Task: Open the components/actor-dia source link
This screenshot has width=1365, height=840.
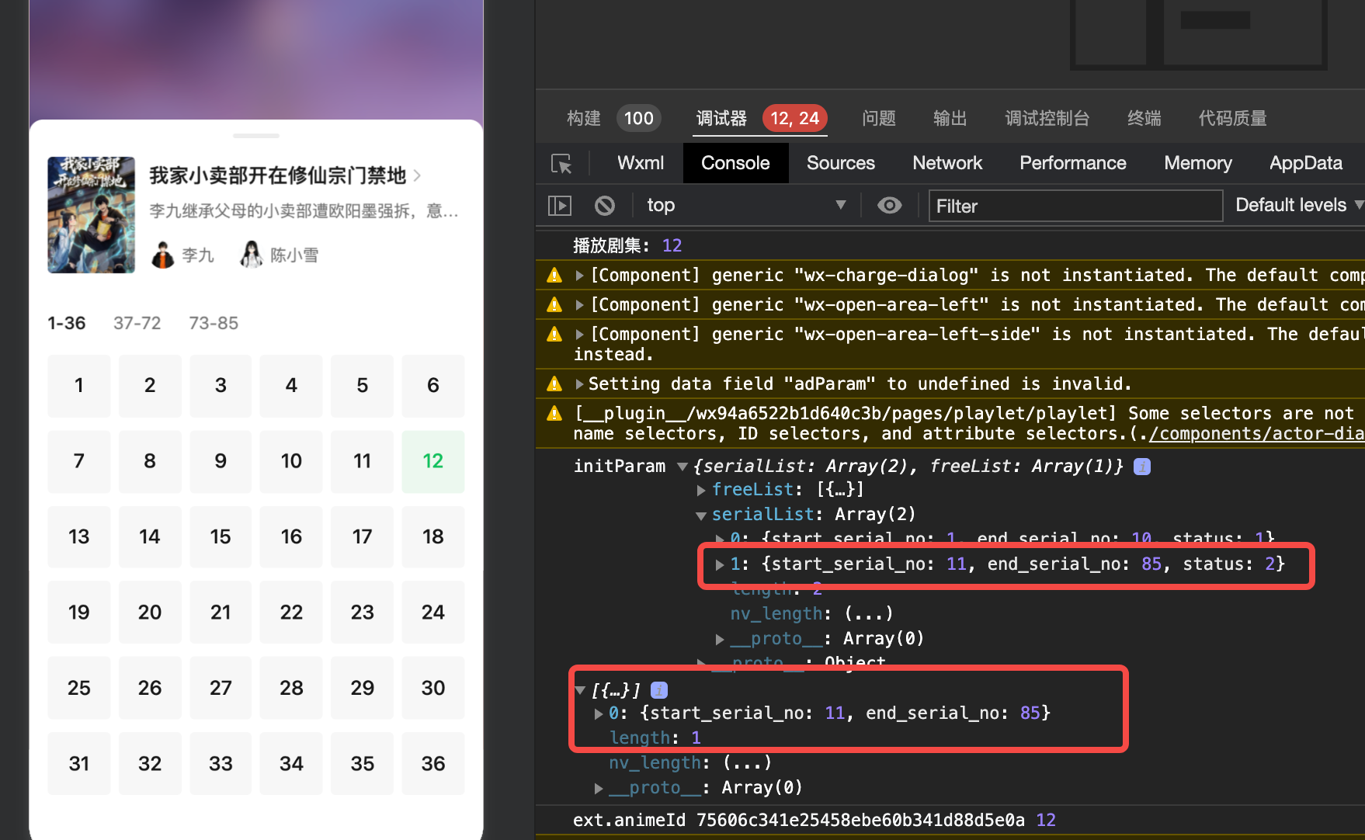Action: 1256,433
